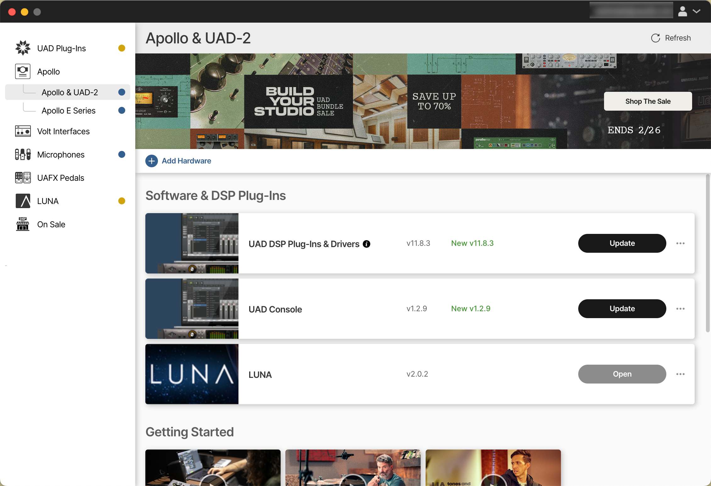Update the UAD DSP Plug-Ins & Drivers

[622, 243]
